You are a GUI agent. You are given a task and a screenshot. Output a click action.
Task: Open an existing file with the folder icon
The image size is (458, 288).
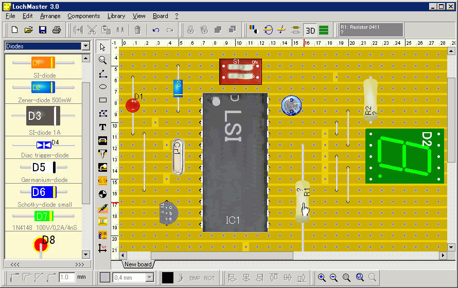click(28, 30)
